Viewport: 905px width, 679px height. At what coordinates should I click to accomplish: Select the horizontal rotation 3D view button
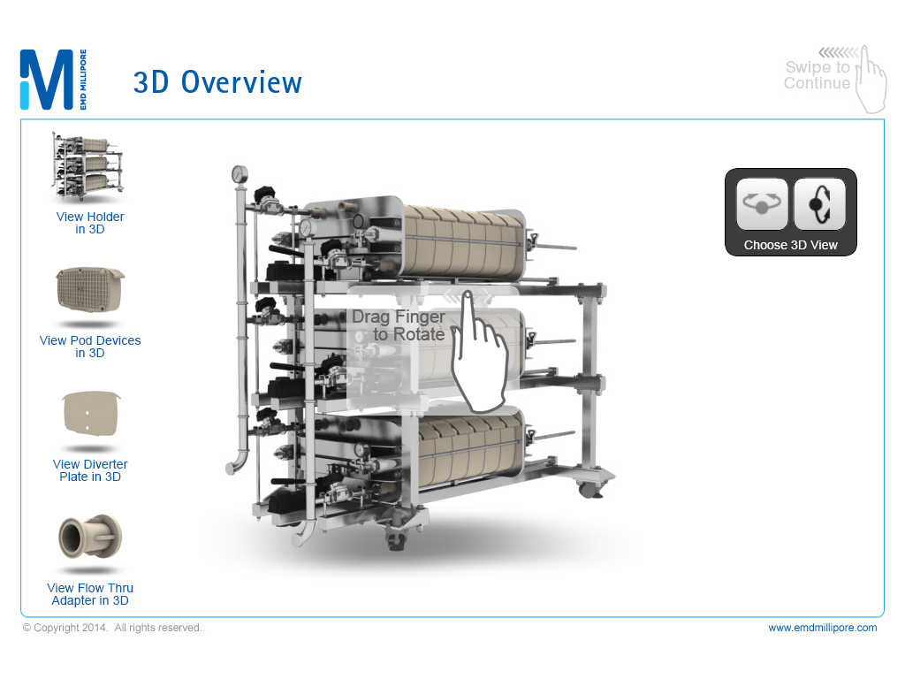point(762,204)
